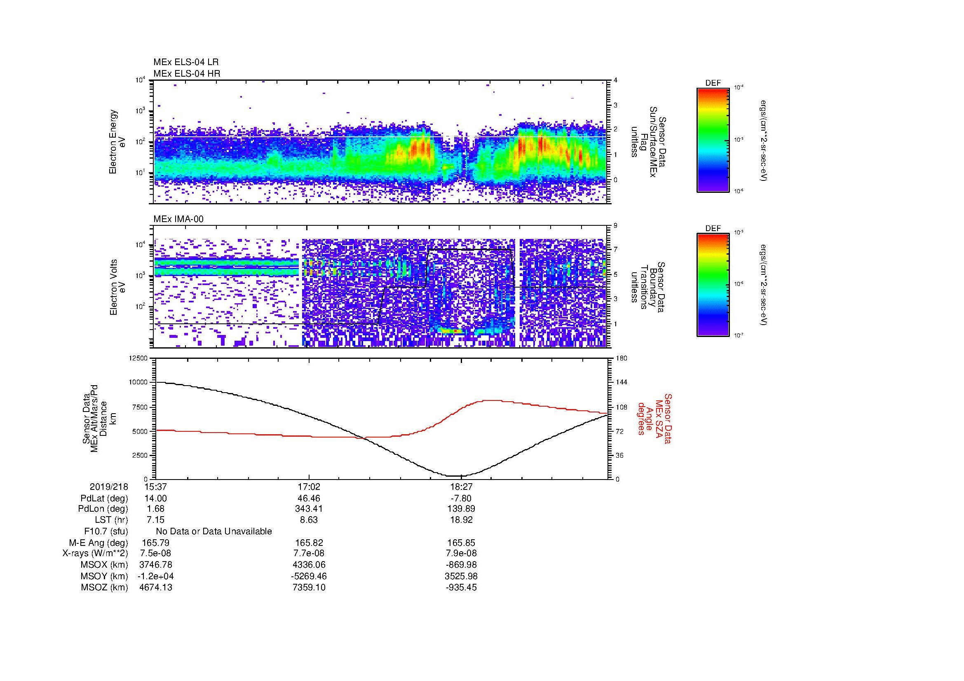Click the MSOX value 4336.06
The image size is (964, 681).
(x=309, y=565)
